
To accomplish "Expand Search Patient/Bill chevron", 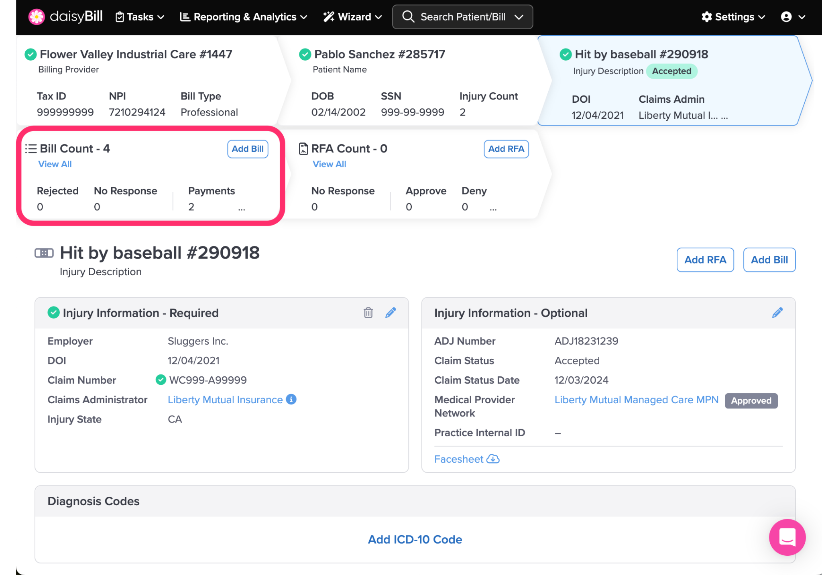I will 519,17.
